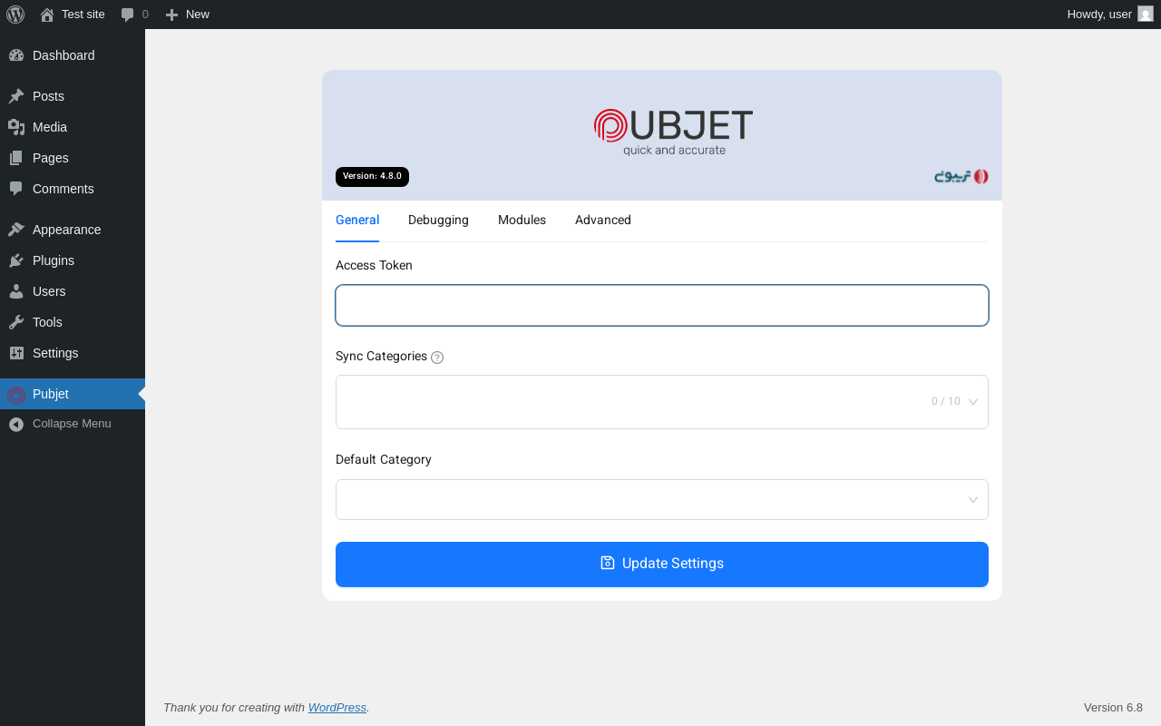Open Dashboard from the sidebar menu
The image size is (1161, 726).
click(73, 55)
